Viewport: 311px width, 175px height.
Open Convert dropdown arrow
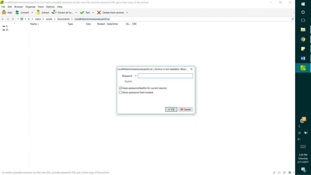[x=32, y=12]
